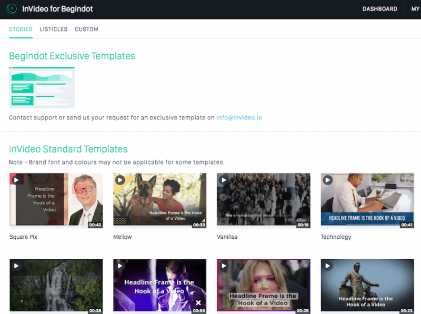421x314 pixels.
Task: Select the Begindot exclusive template placeholder
Action: click(42, 87)
